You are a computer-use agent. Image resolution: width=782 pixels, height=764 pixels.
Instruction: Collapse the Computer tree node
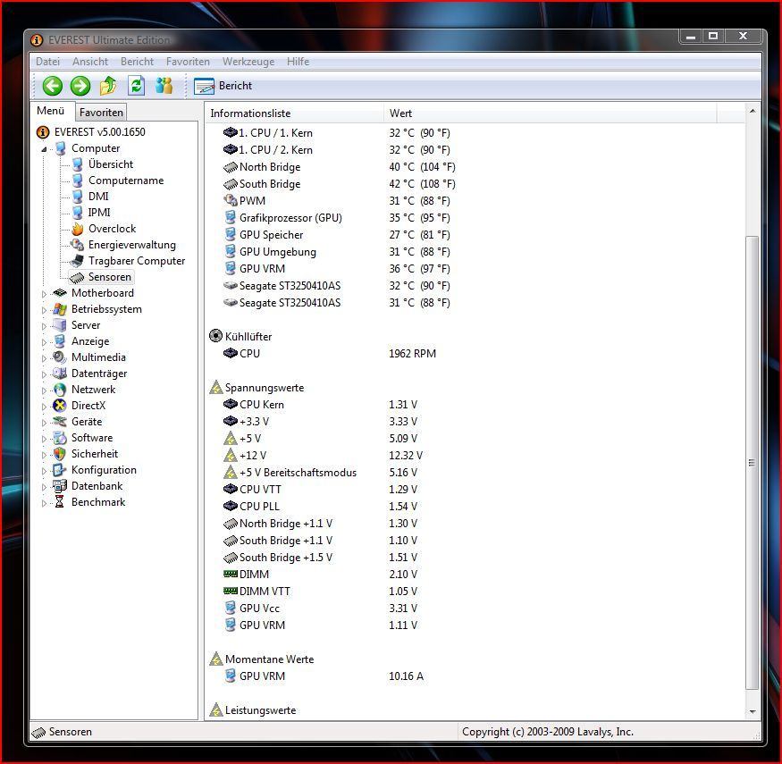(x=44, y=148)
